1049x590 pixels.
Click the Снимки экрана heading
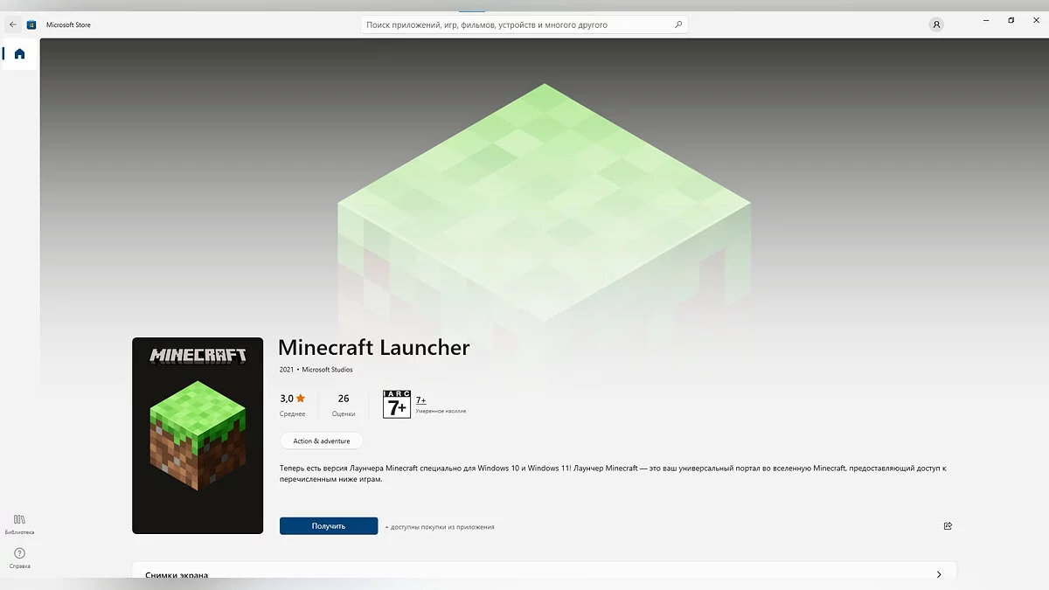pos(177,575)
